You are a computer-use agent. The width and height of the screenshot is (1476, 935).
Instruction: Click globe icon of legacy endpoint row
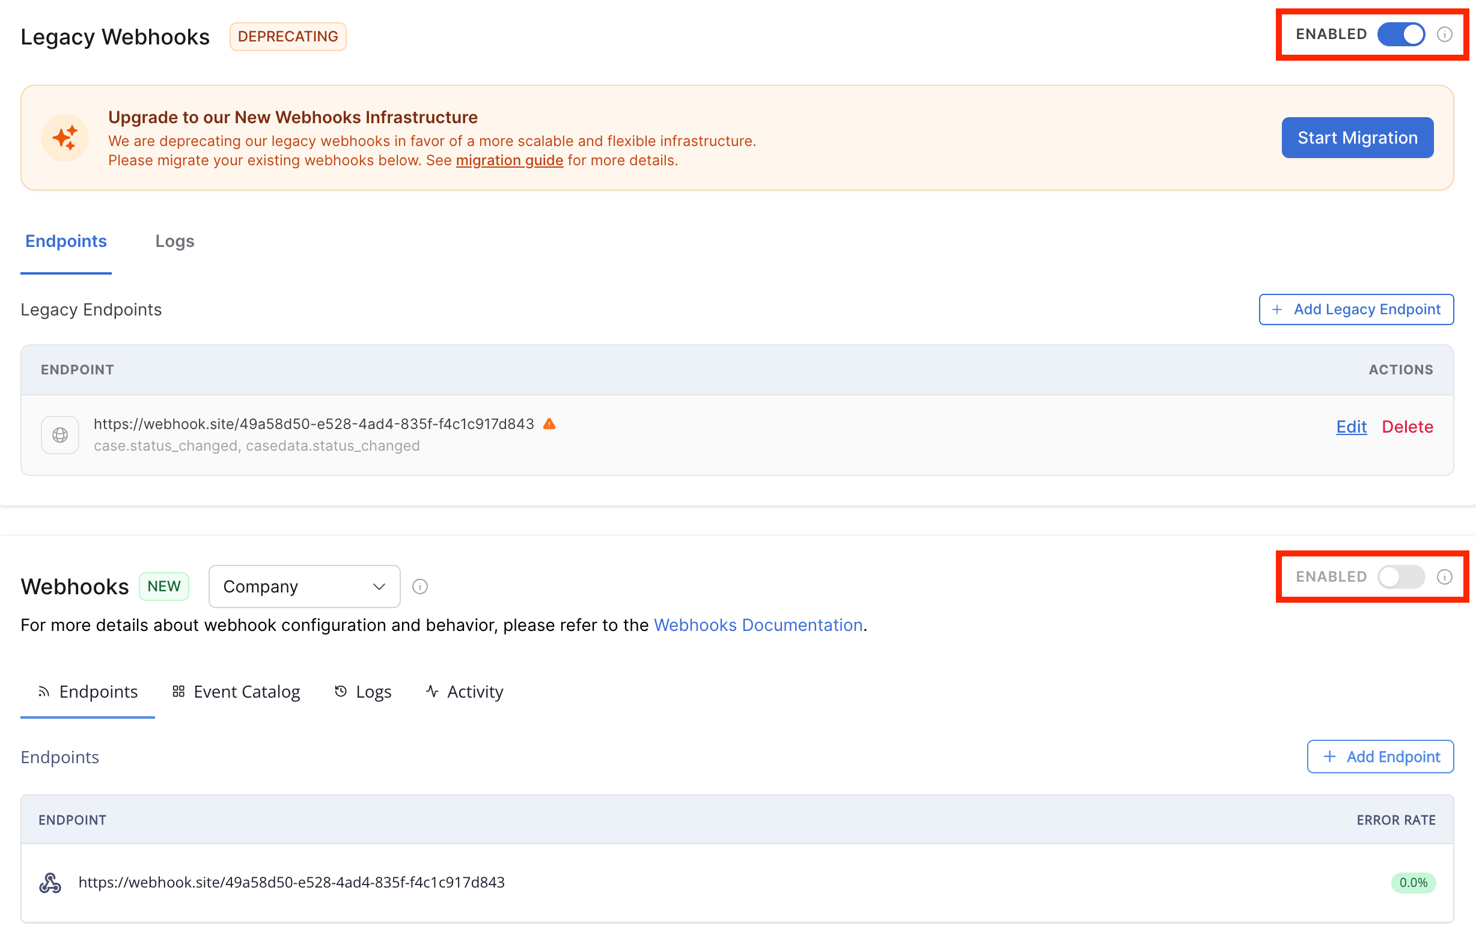(60, 434)
